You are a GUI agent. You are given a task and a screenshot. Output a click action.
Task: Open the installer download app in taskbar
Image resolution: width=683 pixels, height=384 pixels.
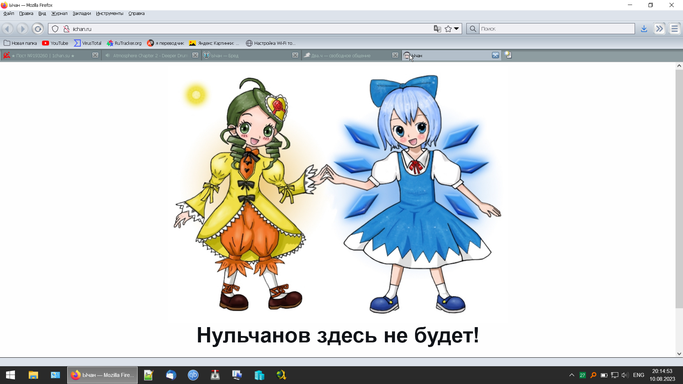(215, 375)
